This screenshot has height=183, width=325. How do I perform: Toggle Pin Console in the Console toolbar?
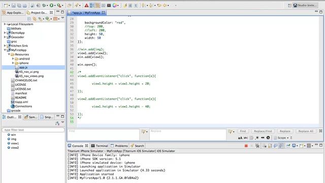click(x=288, y=146)
